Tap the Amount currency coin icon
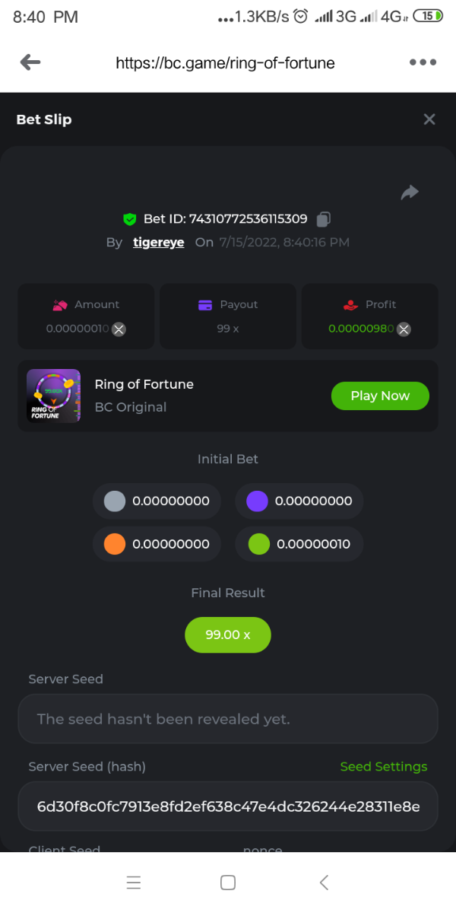 [x=119, y=329]
